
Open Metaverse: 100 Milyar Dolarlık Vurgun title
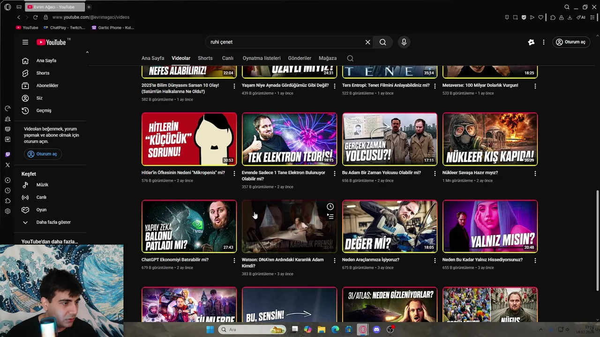click(480, 86)
